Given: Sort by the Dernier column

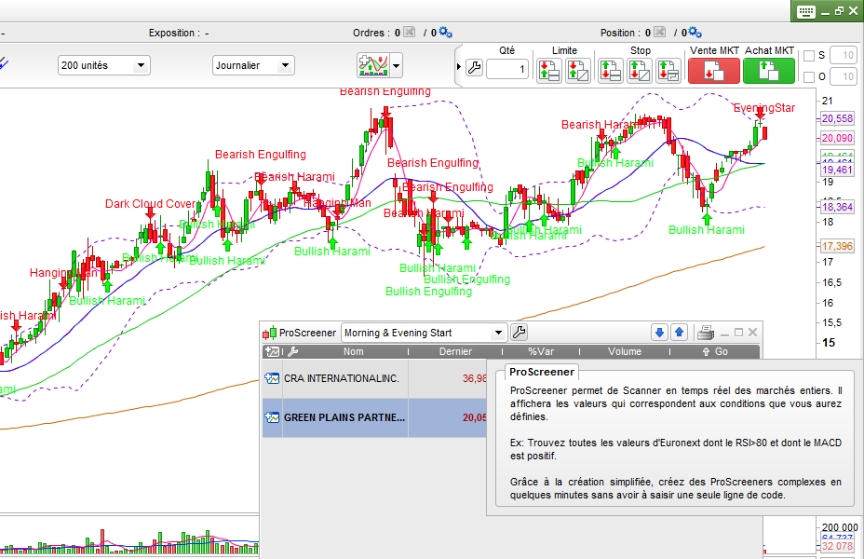Looking at the screenshot, I should click(x=455, y=351).
